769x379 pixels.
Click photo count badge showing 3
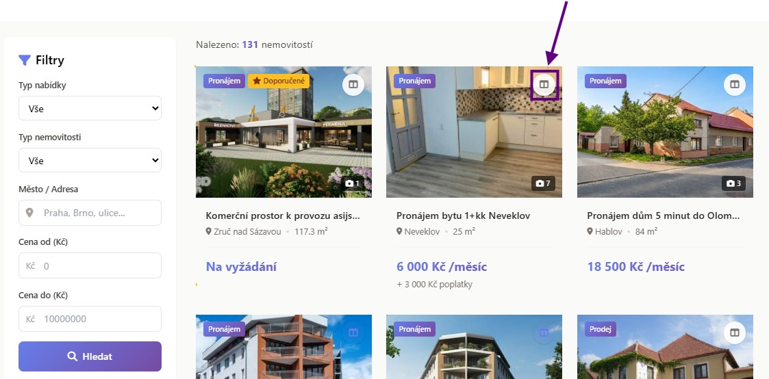click(x=733, y=183)
